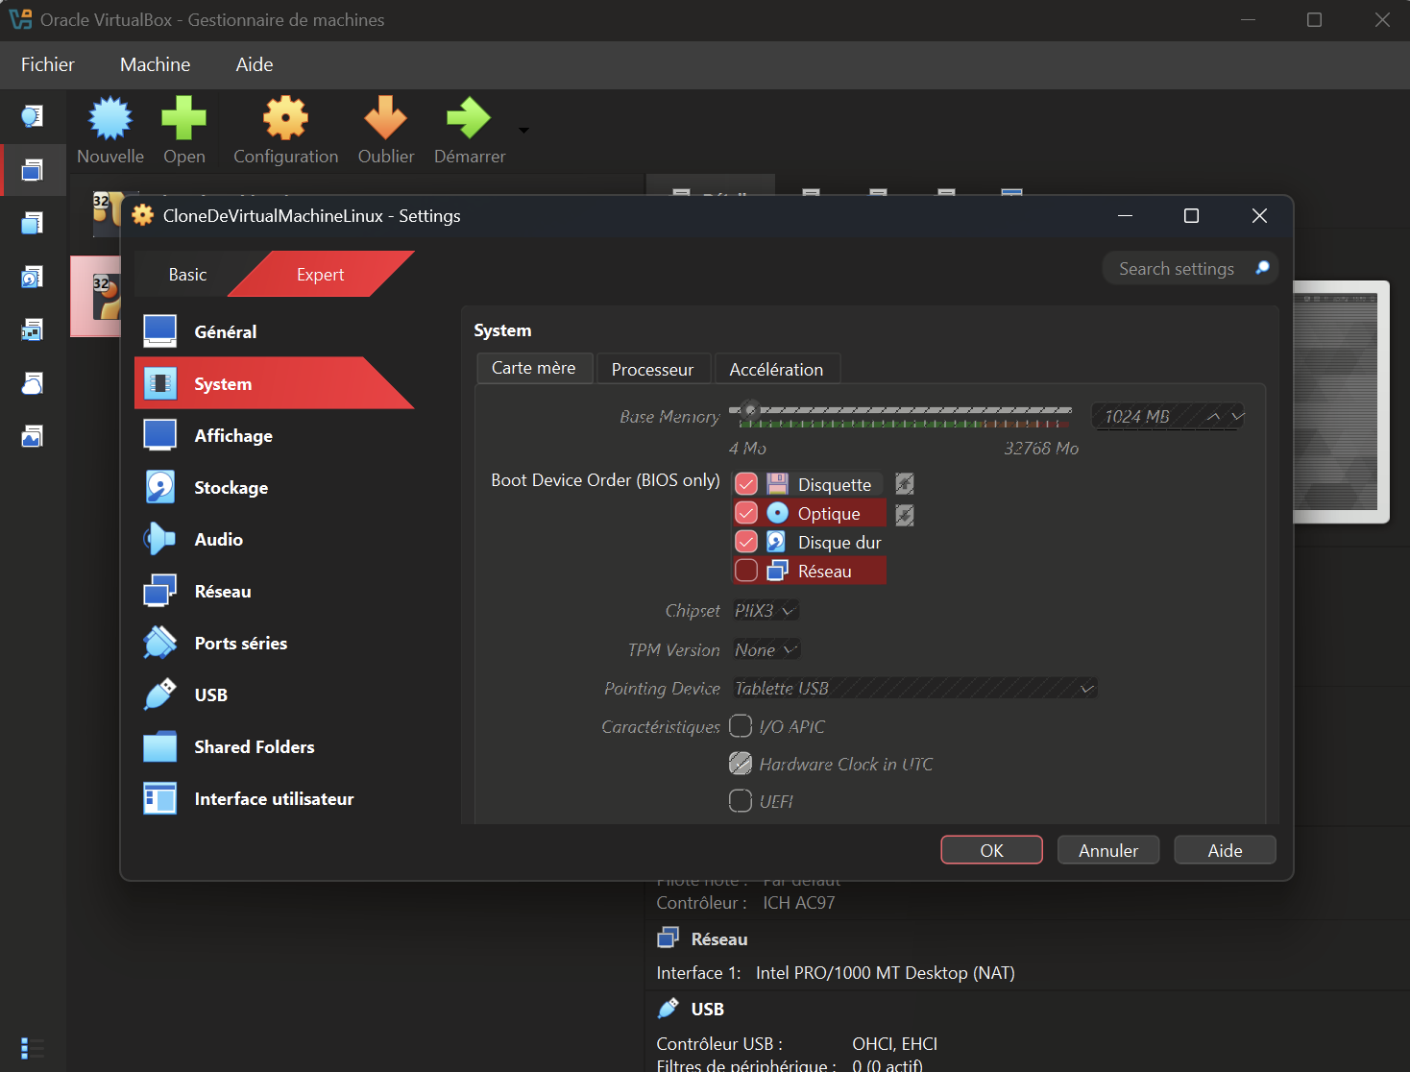Viewport: 1410px width, 1072px height.
Task: Open the Chipset PIIX3 dropdown
Action: coord(766,611)
